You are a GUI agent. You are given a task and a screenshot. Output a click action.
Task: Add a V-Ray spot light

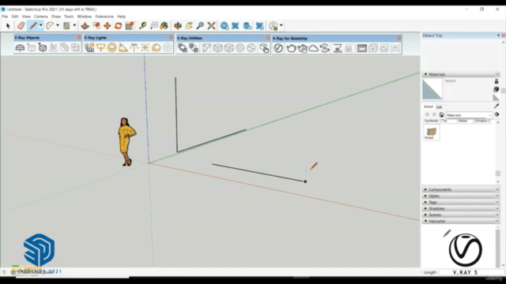click(123, 48)
